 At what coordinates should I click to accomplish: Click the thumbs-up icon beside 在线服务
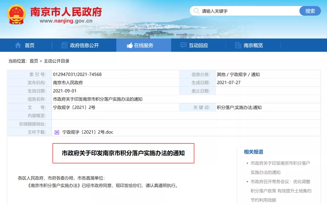pos(130,45)
